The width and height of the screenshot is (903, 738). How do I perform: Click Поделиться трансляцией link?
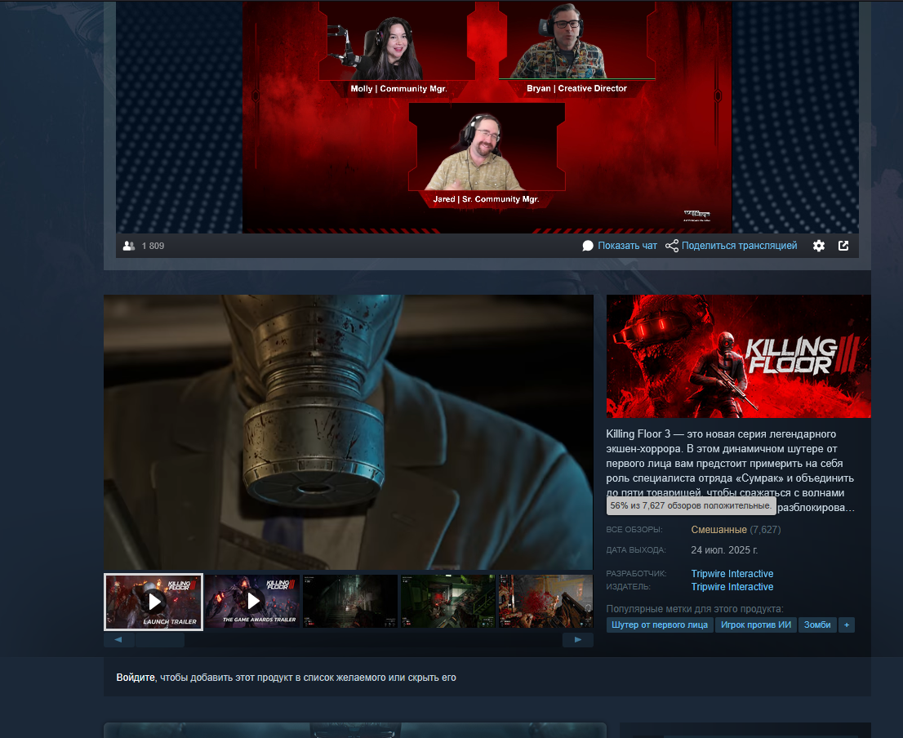(x=739, y=246)
